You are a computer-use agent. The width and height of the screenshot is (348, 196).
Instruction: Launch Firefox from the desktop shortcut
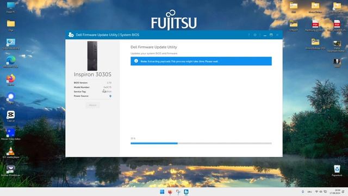(11, 80)
